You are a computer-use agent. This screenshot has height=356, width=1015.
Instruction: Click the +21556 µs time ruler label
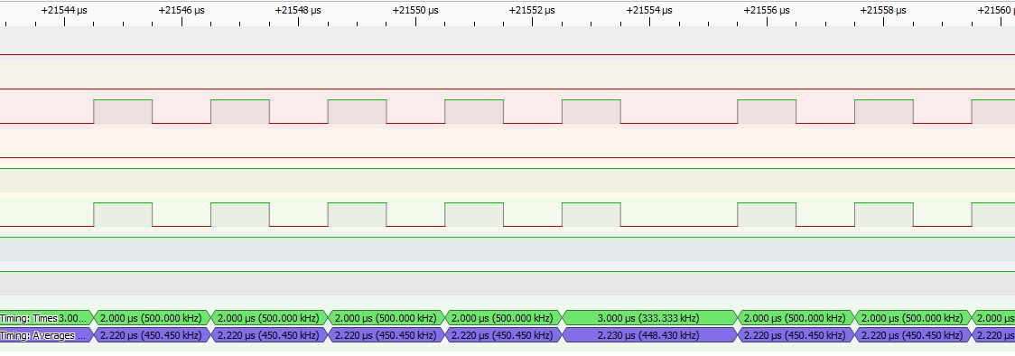click(767, 10)
